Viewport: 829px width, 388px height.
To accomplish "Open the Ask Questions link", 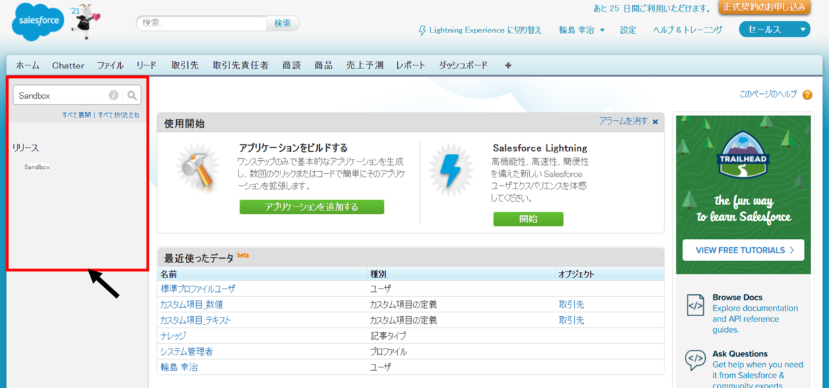I will (740, 353).
